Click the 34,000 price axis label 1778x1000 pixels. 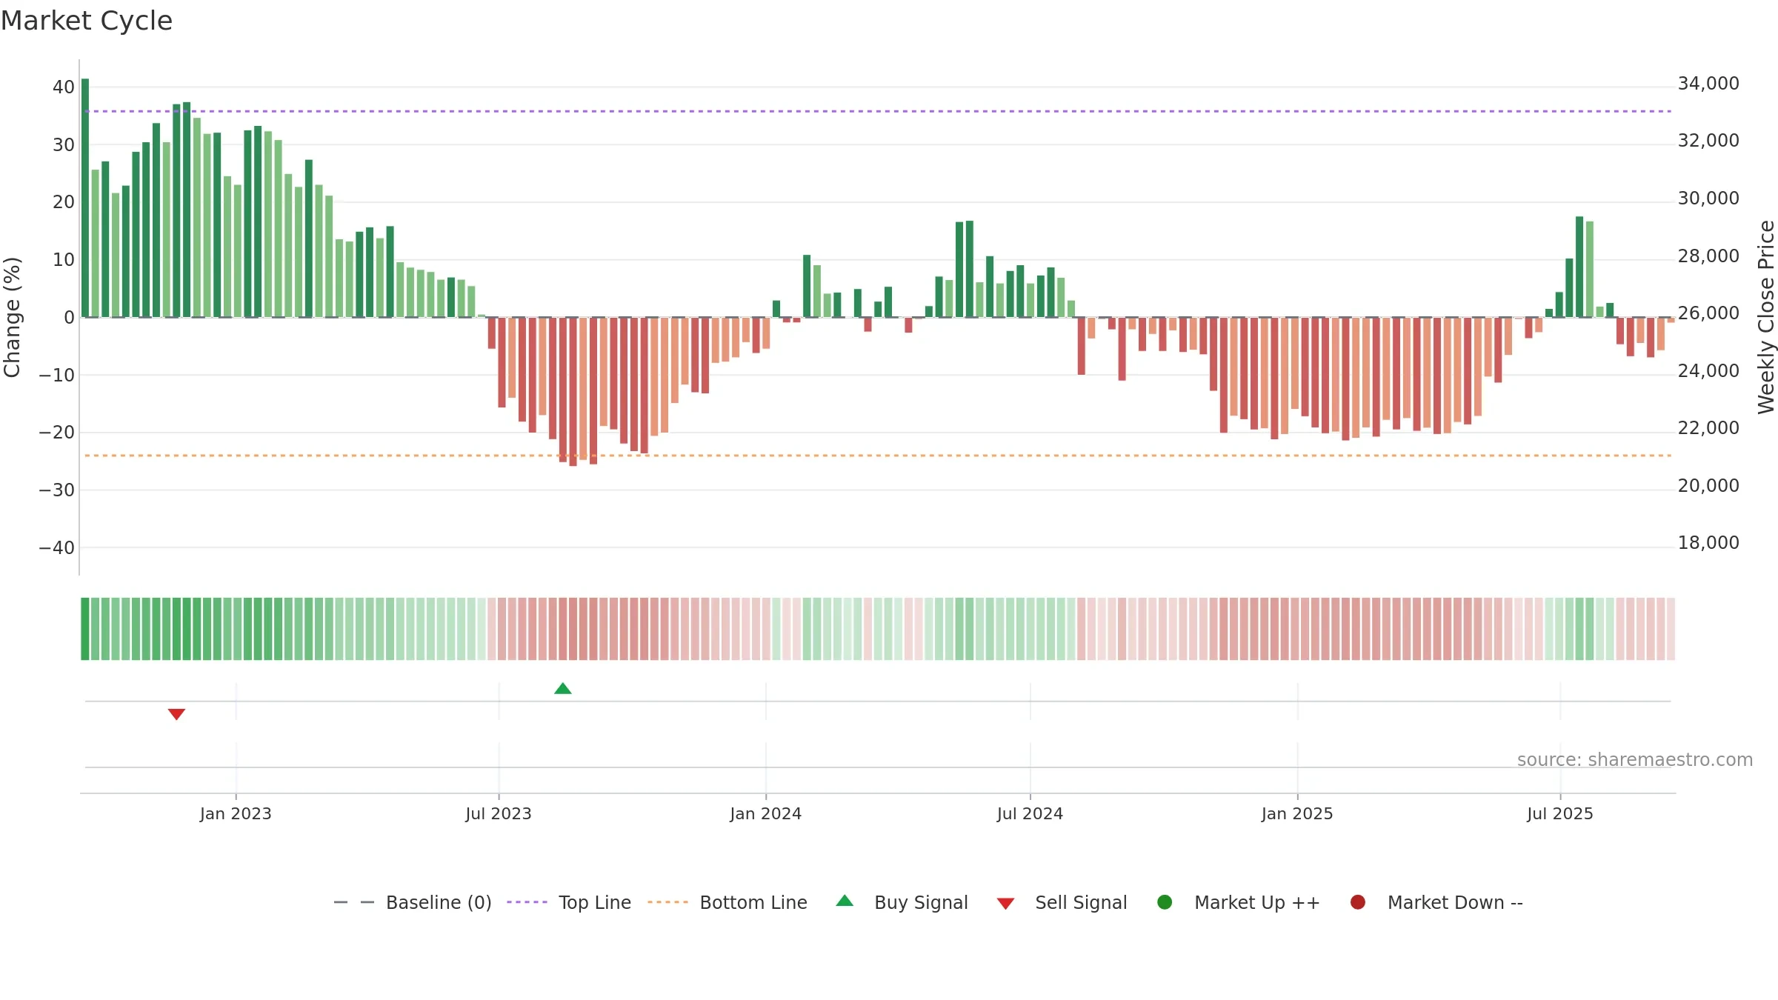tap(1708, 84)
